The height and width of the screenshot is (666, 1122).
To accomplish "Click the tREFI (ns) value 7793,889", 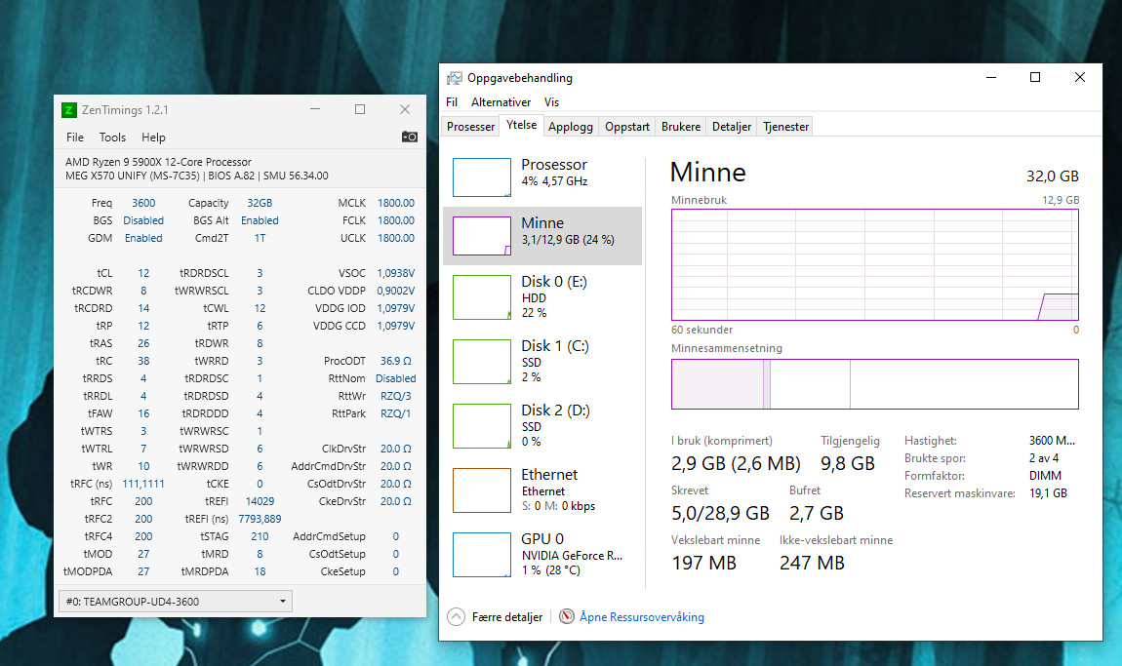I will (x=260, y=520).
